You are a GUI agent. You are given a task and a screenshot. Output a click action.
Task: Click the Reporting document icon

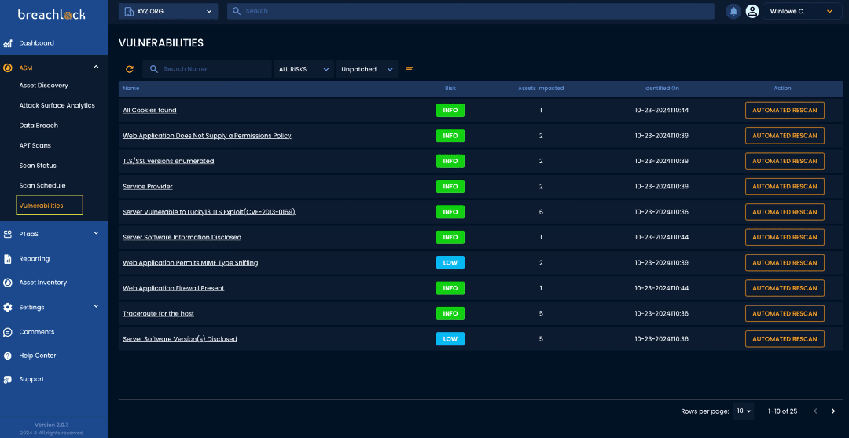(x=8, y=259)
